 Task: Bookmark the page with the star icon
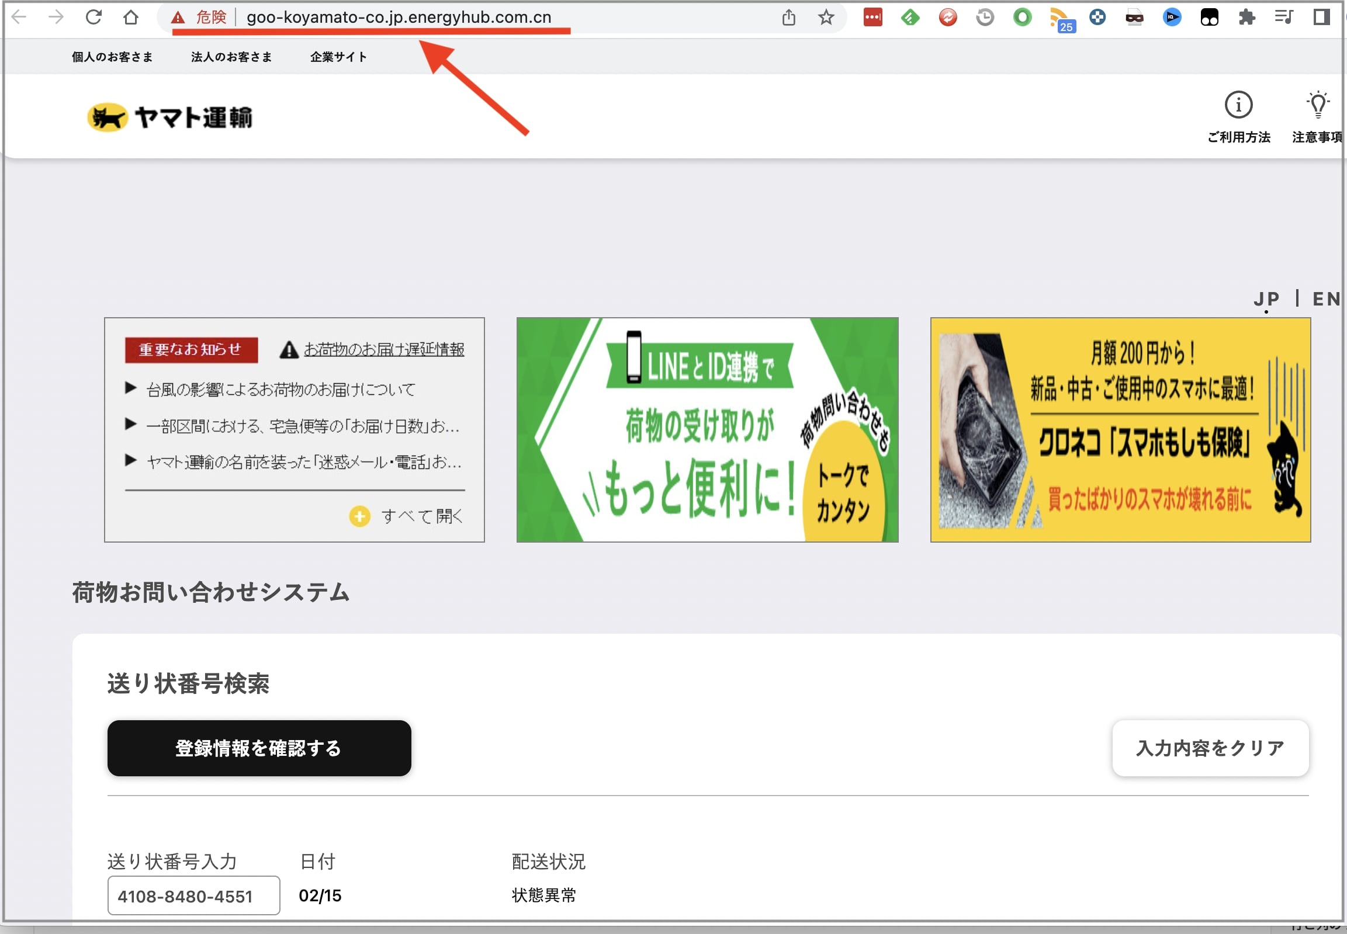825,18
